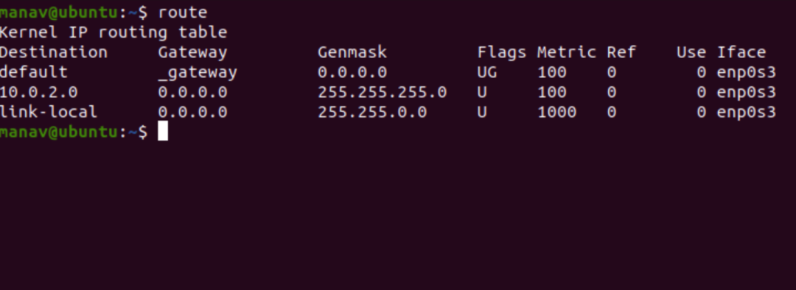Click the 'default' destination entry
796x290 pixels.
[33, 72]
